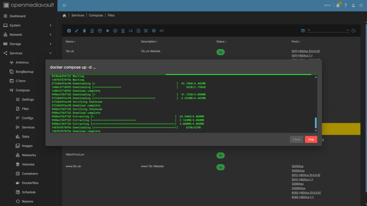Image resolution: width=367 pixels, height=206 pixels.
Task: Click the terminal scrollbar down arrow
Action: [x=316, y=131]
